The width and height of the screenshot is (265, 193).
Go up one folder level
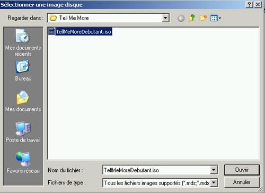(192, 18)
